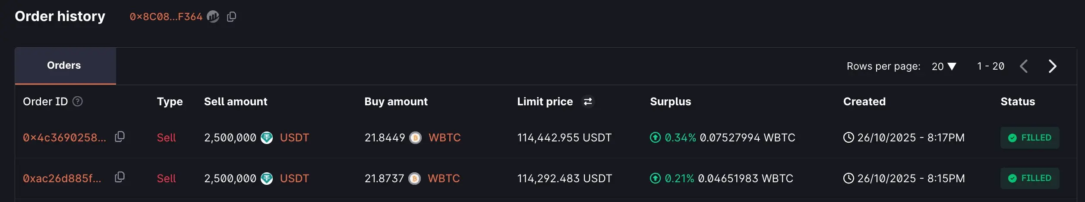Click WBTC token in second order row
Image resolution: width=1085 pixels, height=202 pixels.
tap(444, 178)
